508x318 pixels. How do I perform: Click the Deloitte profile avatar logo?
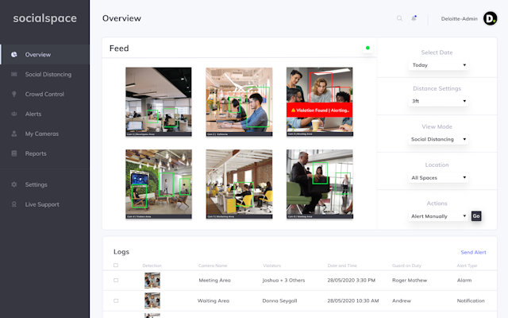pyautogui.click(x=491, y=18)
